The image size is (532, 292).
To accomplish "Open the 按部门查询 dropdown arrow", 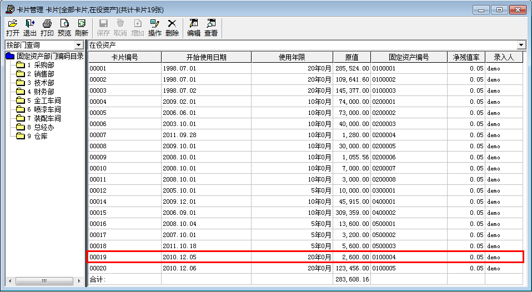I will coord(79,45).
